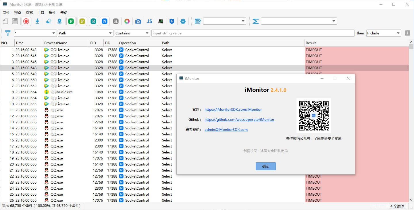Click QQ.exe in row 11

57,110
